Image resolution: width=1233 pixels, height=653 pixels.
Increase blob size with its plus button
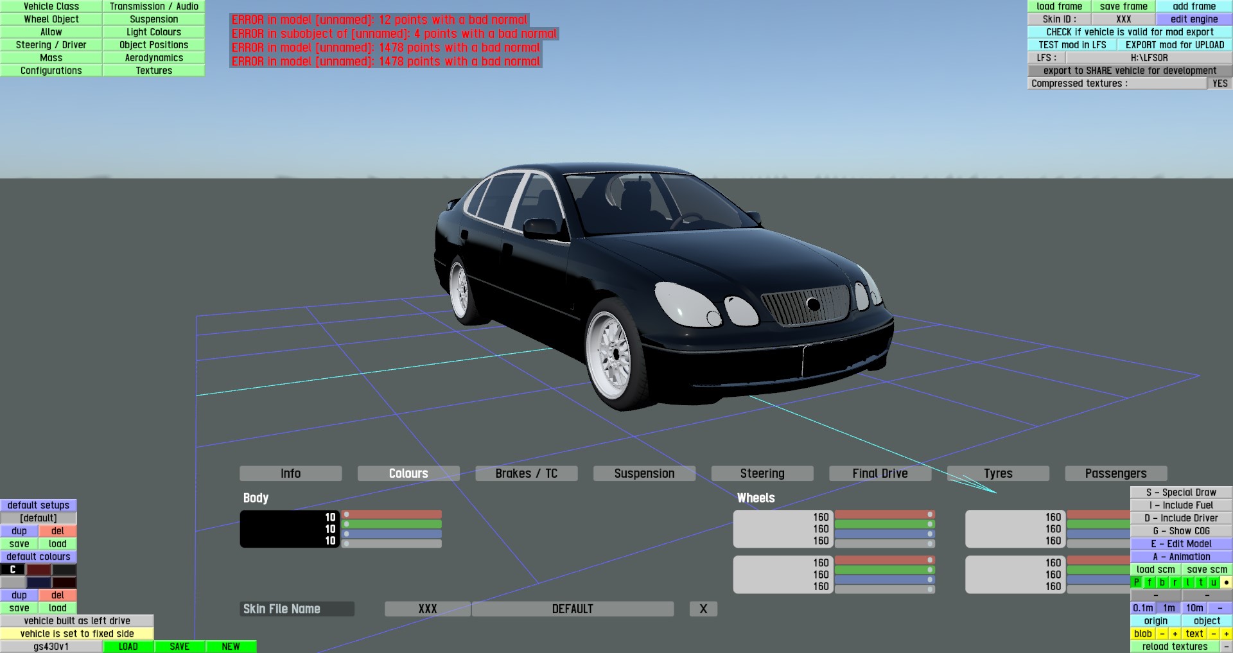click(1175, 634)
